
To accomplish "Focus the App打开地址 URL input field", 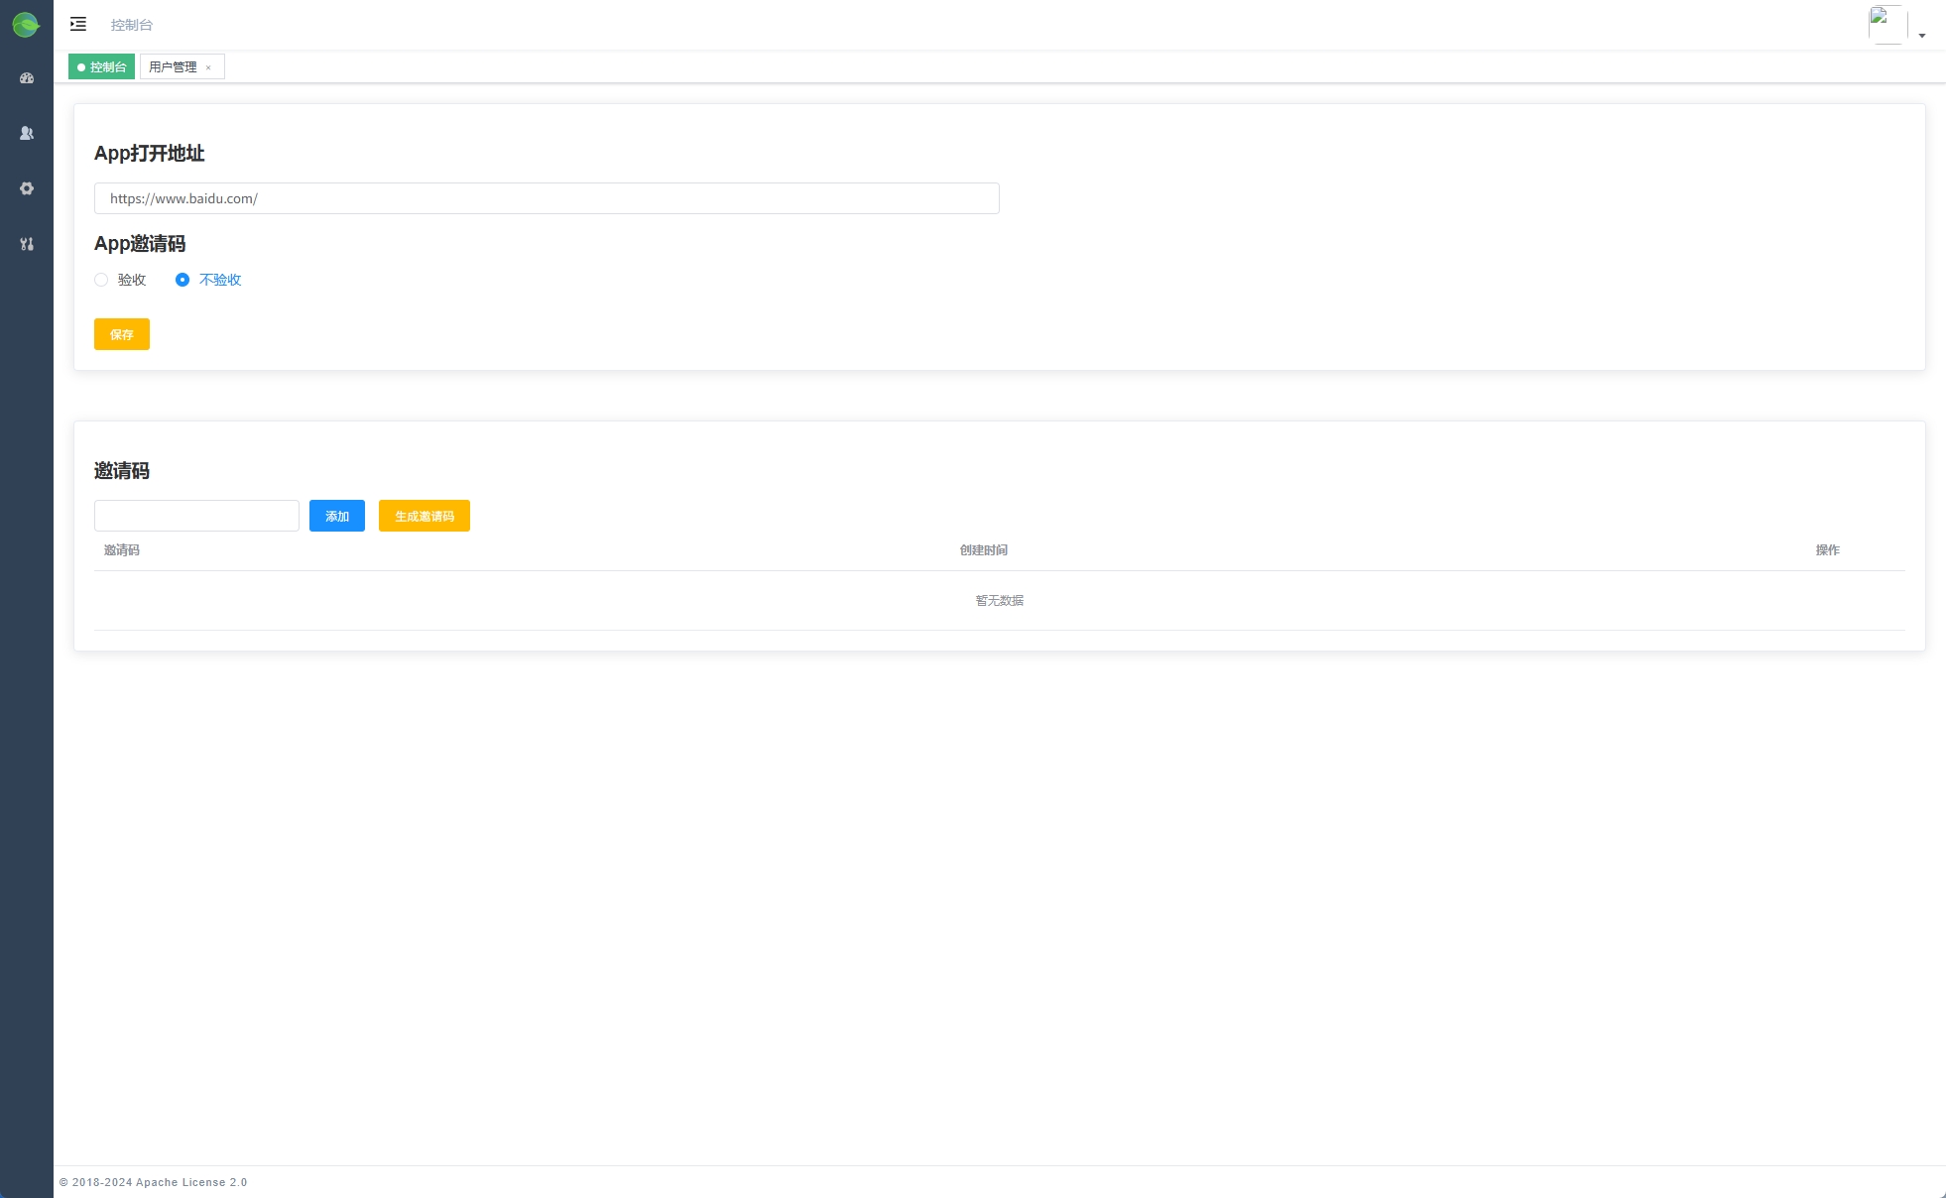I will coord(547,198).
